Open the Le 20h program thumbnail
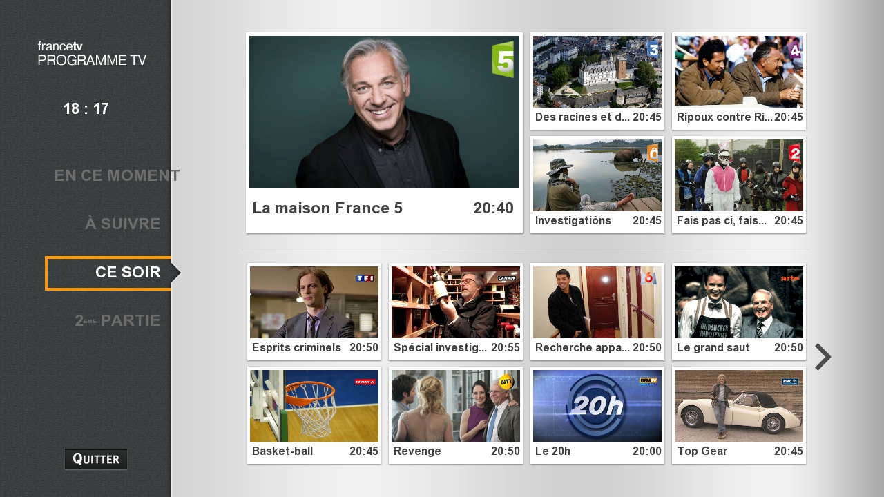 tap(597, 406)
